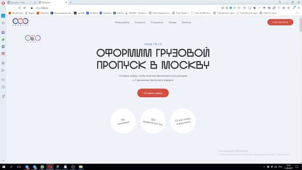Image resolution: width=302 pixels, height=170 pixels.
Task: Open the AliExpress bookmark
Action: 43,13
